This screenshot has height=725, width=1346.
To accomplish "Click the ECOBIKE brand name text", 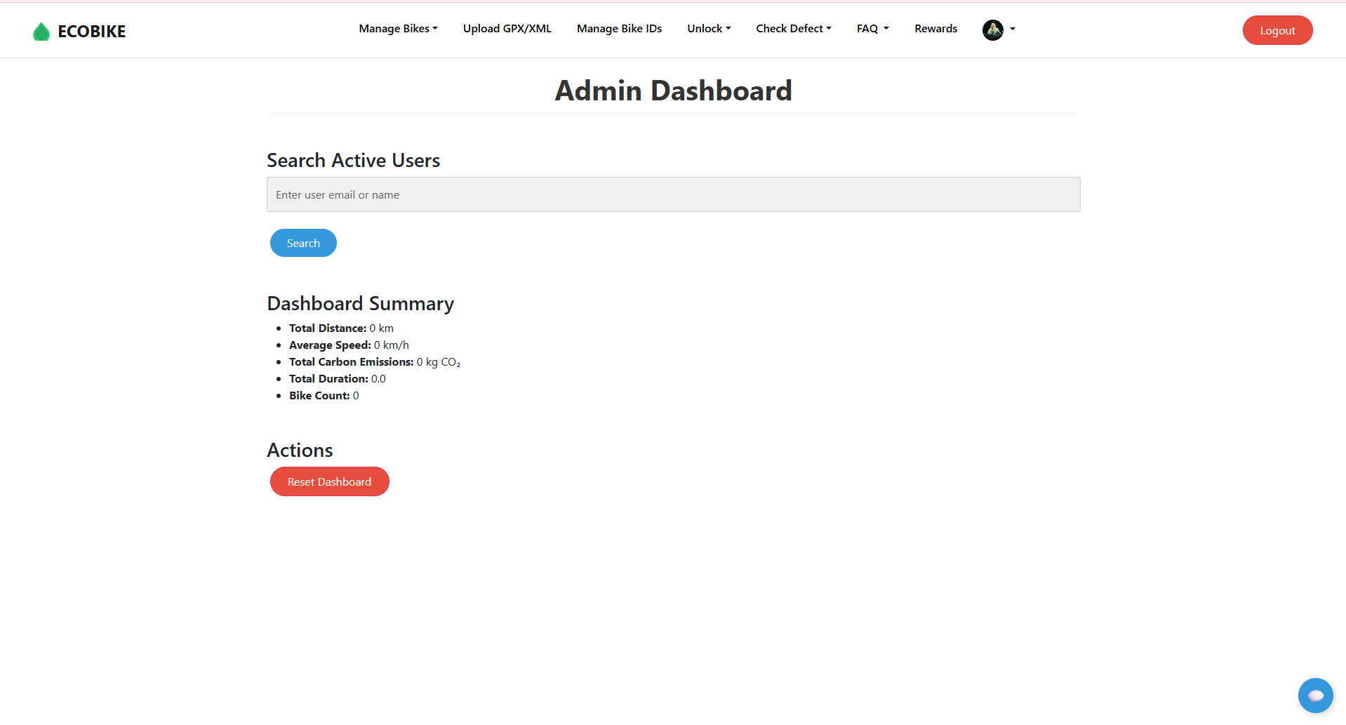I will click(x=91, y=32).
